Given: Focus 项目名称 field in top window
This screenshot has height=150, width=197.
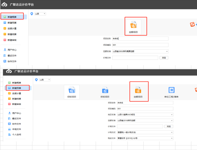Looking at the screenshot, I should coord(140,39).
